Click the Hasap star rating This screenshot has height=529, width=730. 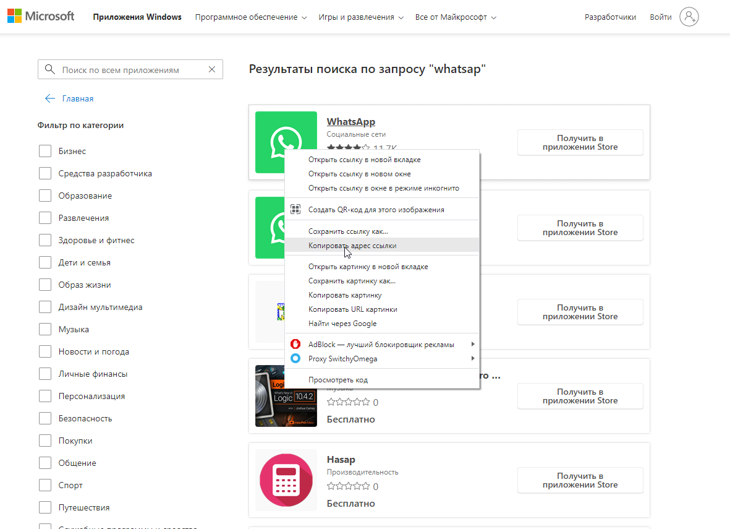point(348,486)
